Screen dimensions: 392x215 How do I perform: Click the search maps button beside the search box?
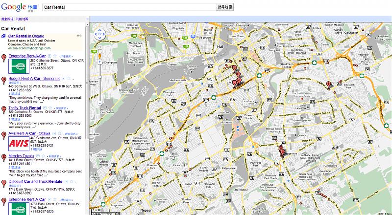(x=225, y=7)
